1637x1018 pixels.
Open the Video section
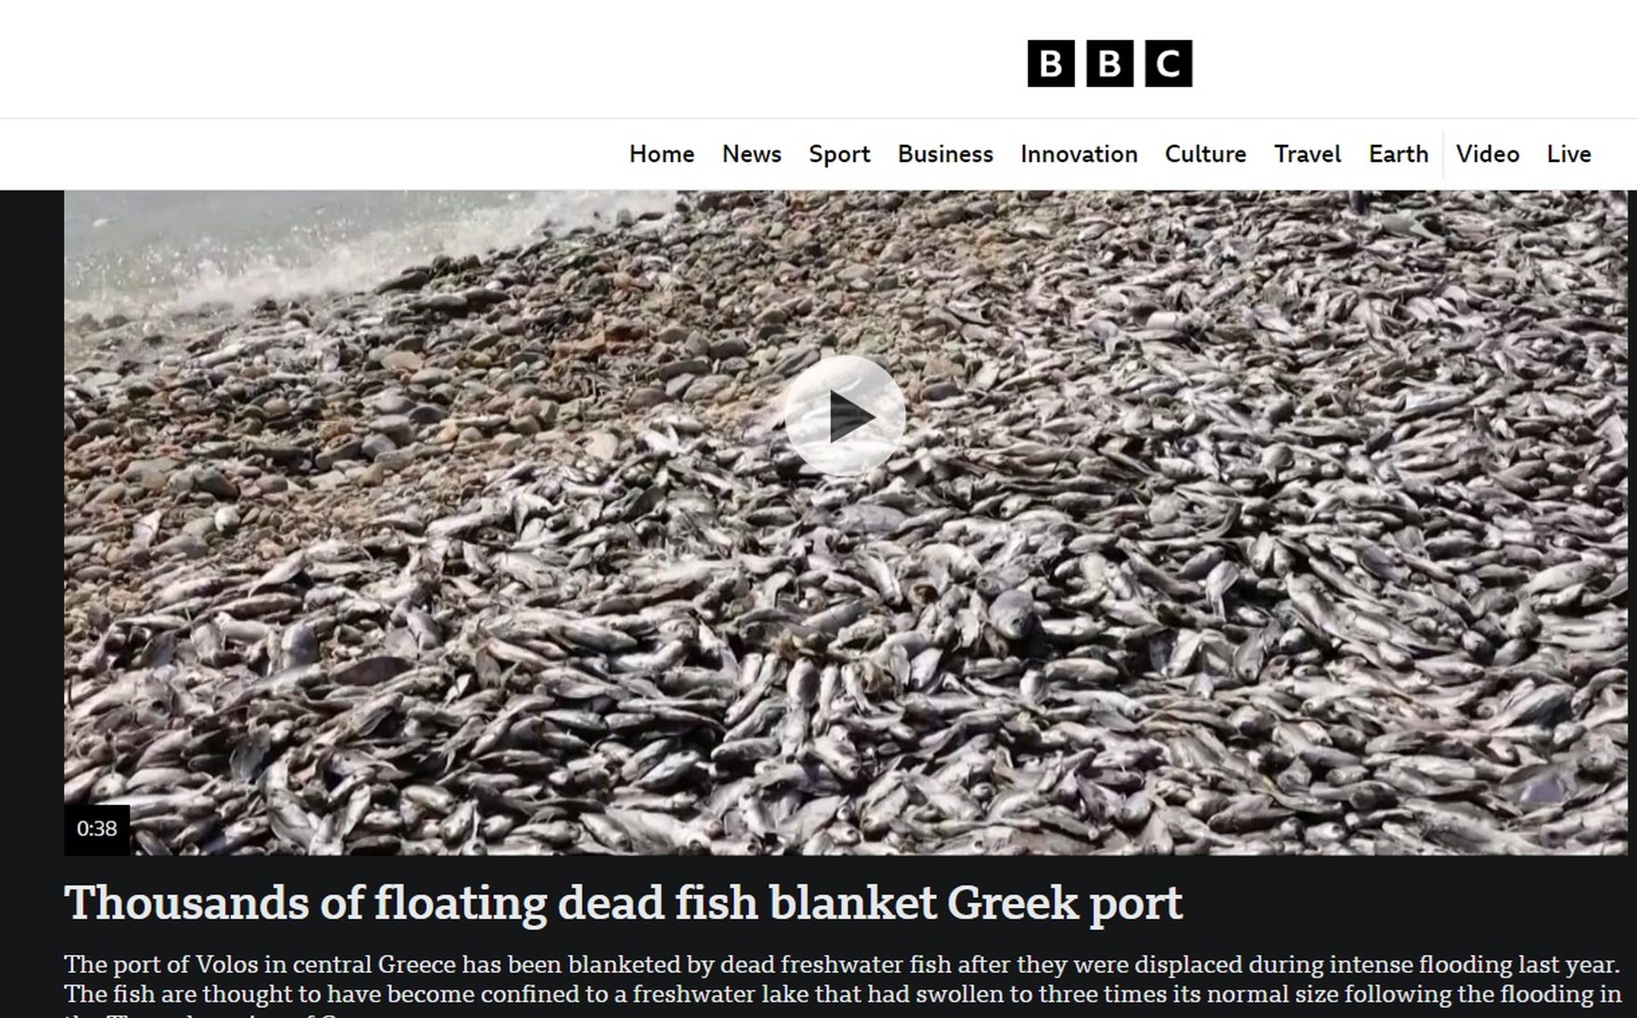point(1487,154)
